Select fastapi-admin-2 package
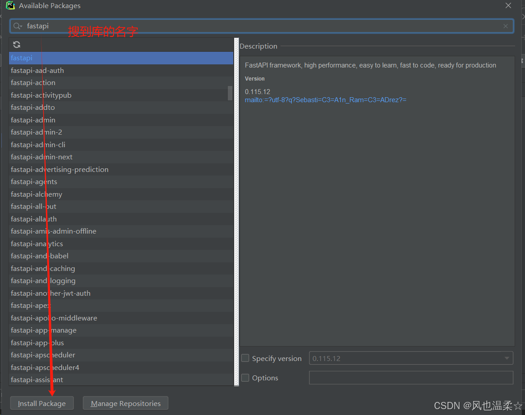The width and height of the screenshot is (525, 415). tap(121, 132)
